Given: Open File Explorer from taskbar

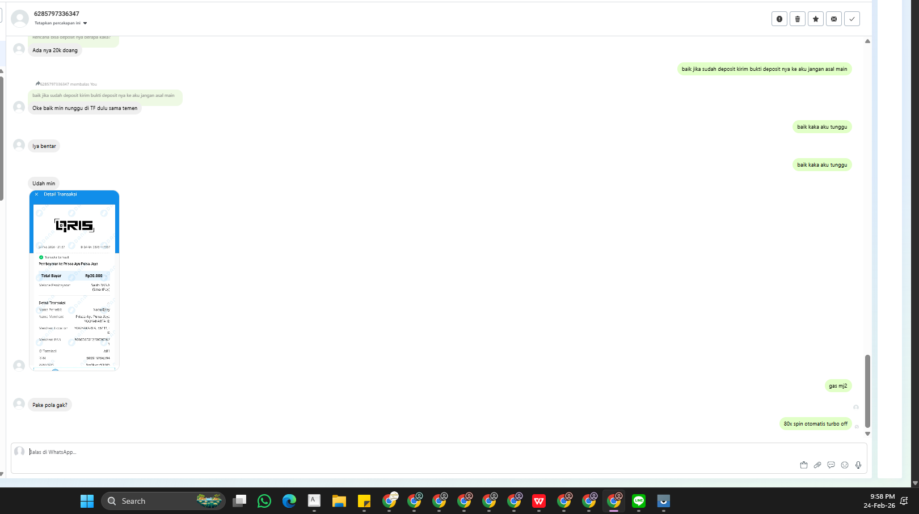Looking at the screenshot, I should pyautogui.click(x=339, y=501).
